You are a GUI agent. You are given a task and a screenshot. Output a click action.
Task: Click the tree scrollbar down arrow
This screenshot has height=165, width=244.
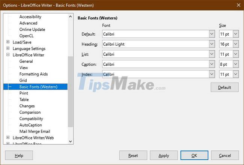pos(71,141)
